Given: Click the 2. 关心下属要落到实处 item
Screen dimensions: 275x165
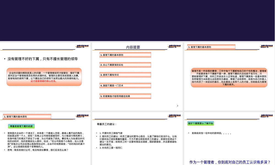Looking at the screenshot, I should point(125,65).
